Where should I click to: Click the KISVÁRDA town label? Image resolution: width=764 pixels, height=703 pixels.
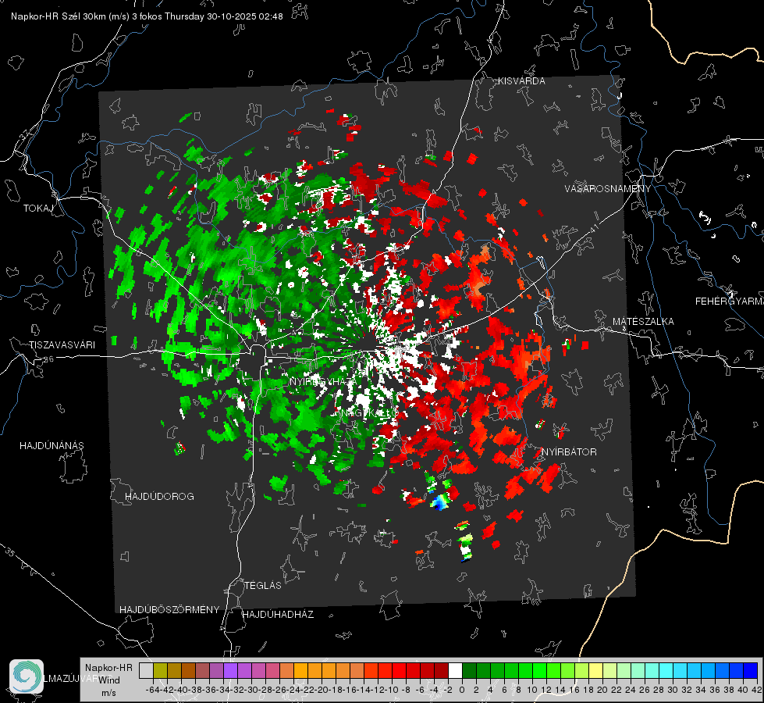[x=521, y=81]
